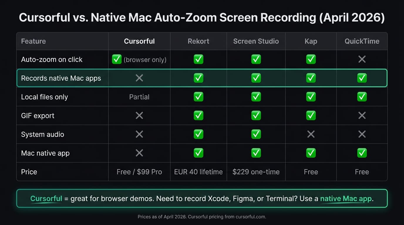
Task: Click the X in Cursorful's GIF export cell
Action: tap(139, 115)
